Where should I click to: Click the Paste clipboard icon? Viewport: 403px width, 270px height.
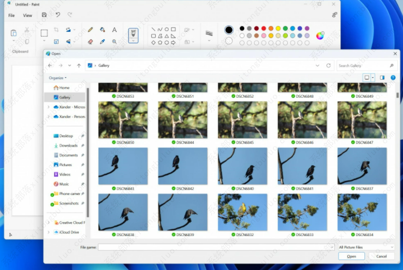[13, 33]
